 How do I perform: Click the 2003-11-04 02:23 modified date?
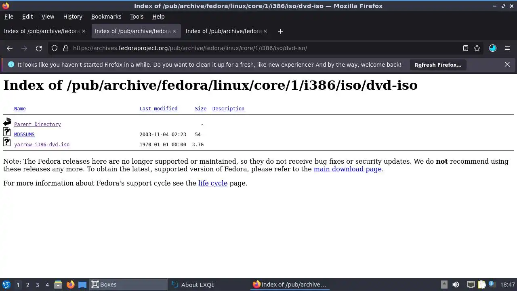click(x=163, y=135)
